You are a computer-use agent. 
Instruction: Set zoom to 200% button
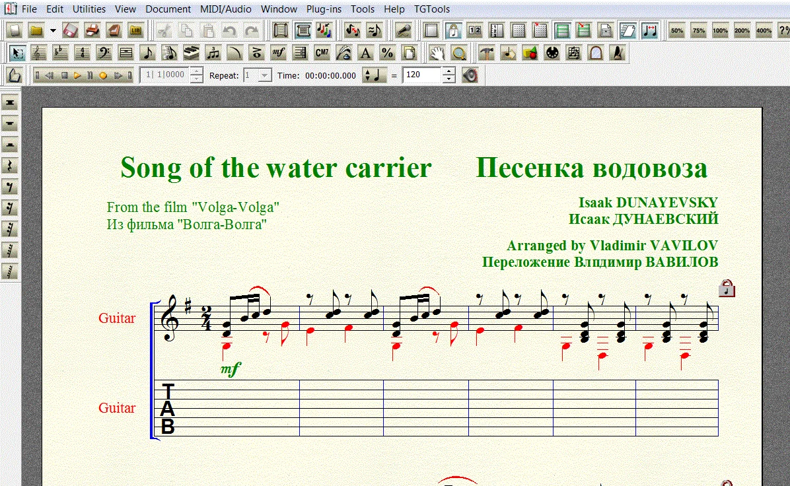(742, 30)
